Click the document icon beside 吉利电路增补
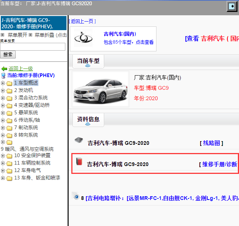Viewport: 239px width, 226px height. coord(75,196)
